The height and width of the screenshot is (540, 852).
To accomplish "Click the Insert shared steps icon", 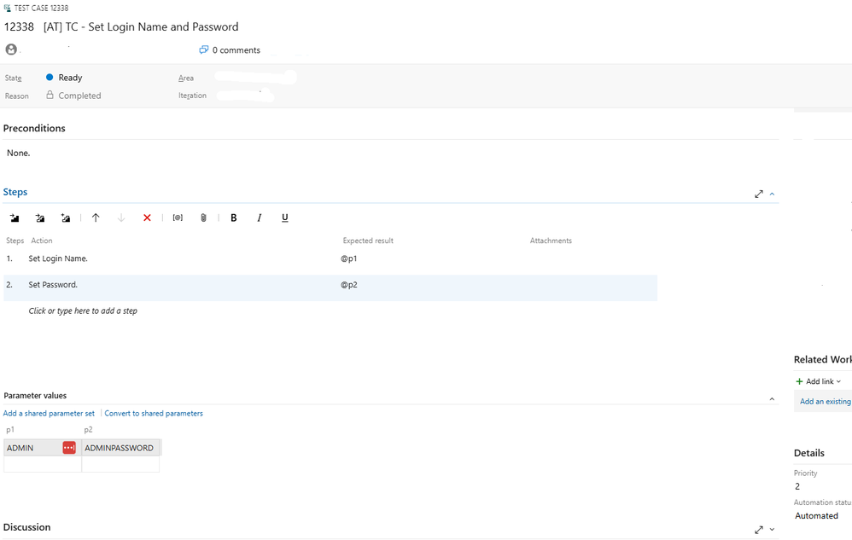I will coord(40,218).
